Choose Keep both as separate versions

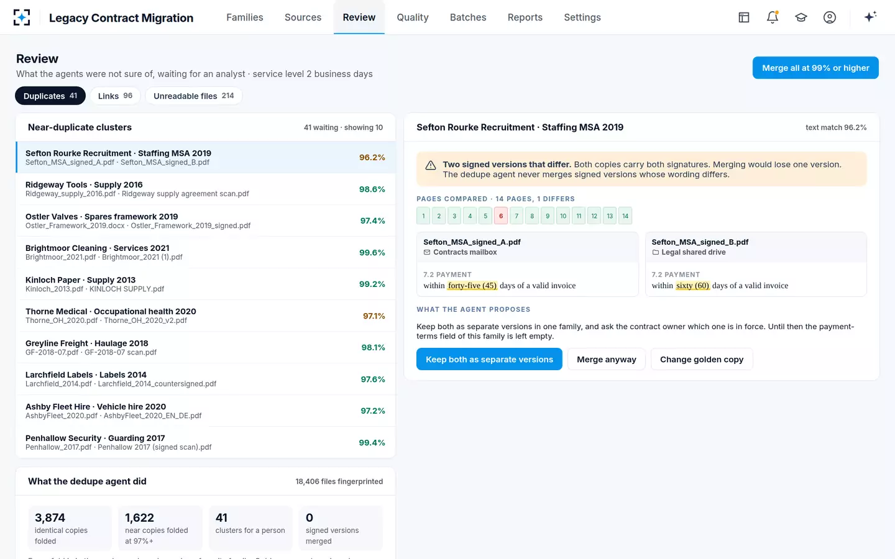pos(489,359)
